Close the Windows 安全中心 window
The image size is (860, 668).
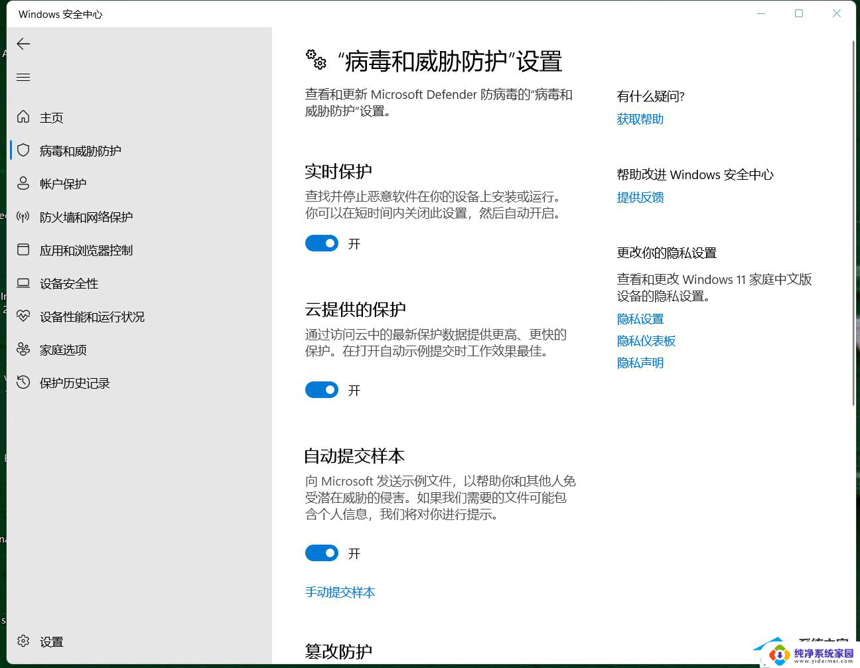click(x=837, y=14)
